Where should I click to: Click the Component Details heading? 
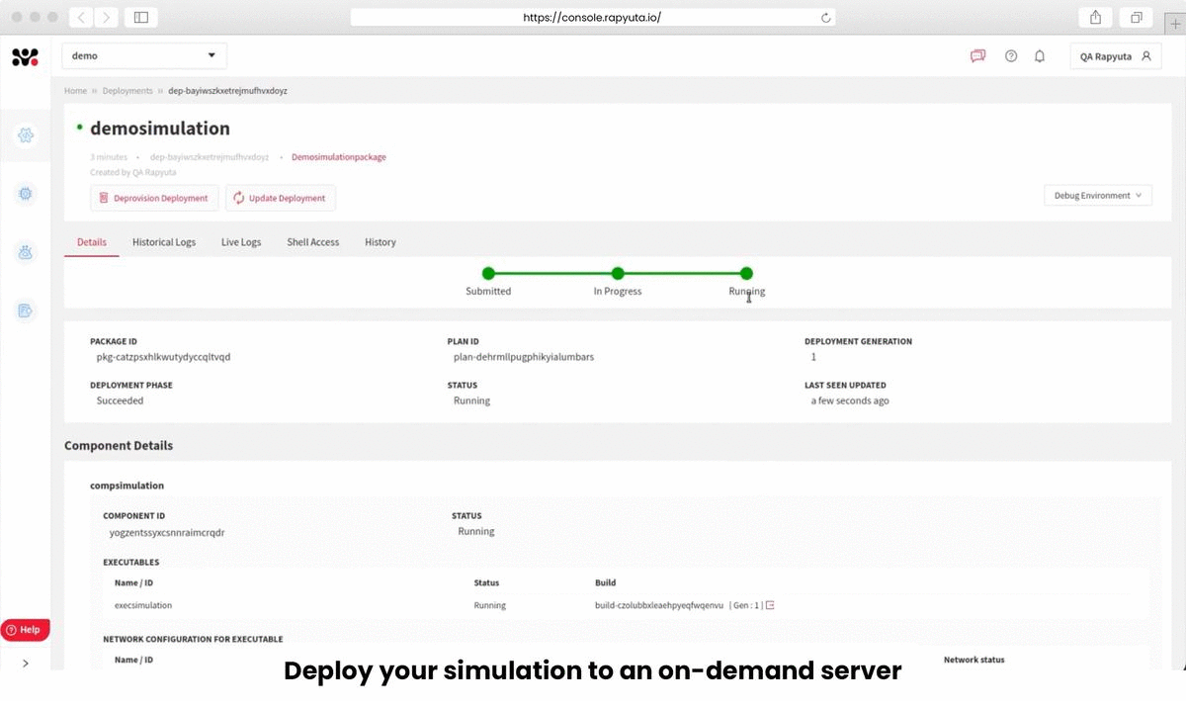[119, 446]
